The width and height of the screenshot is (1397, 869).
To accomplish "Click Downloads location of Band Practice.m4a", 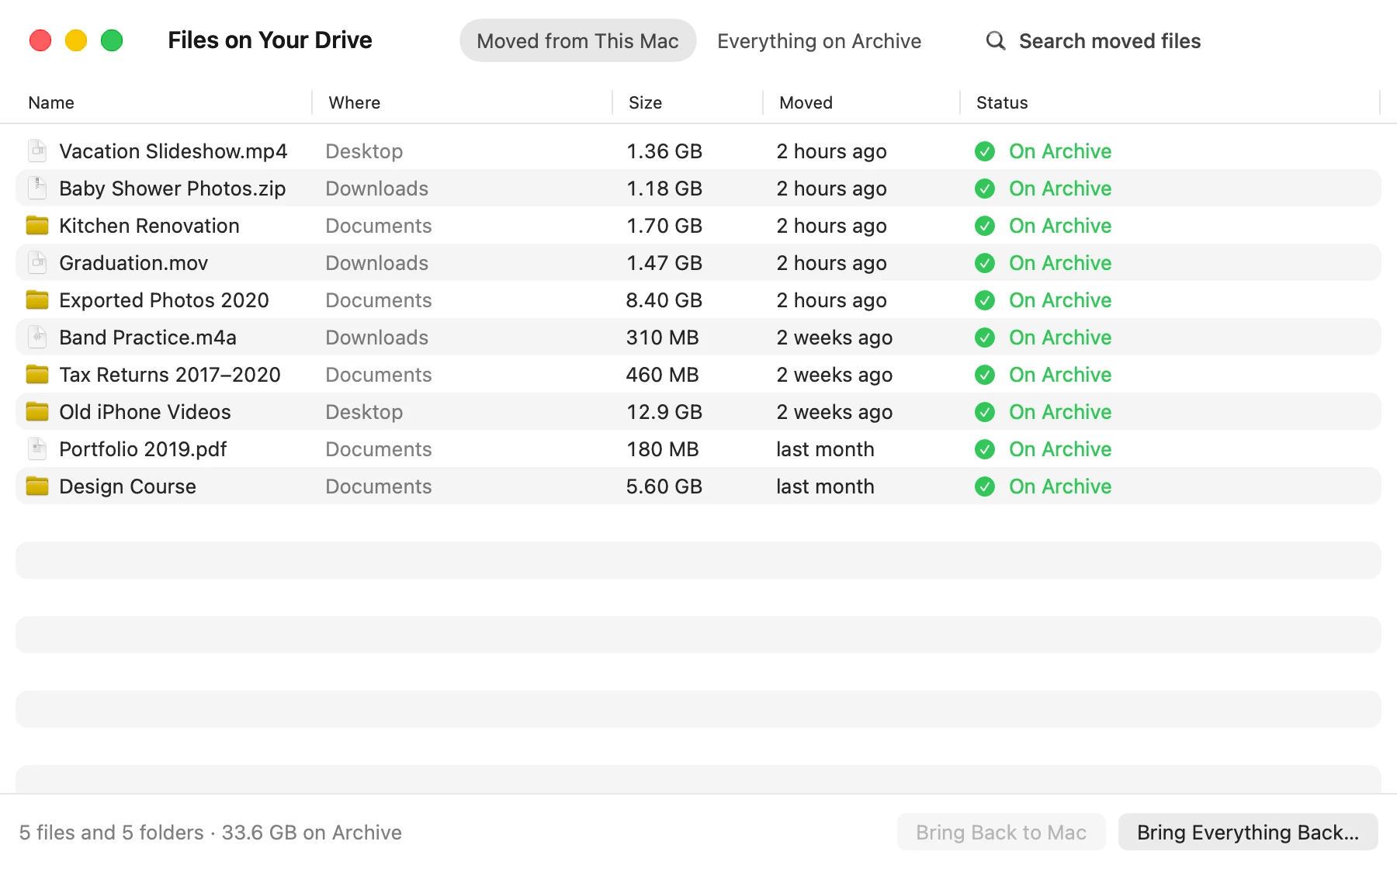I will (x=376, y=338).
